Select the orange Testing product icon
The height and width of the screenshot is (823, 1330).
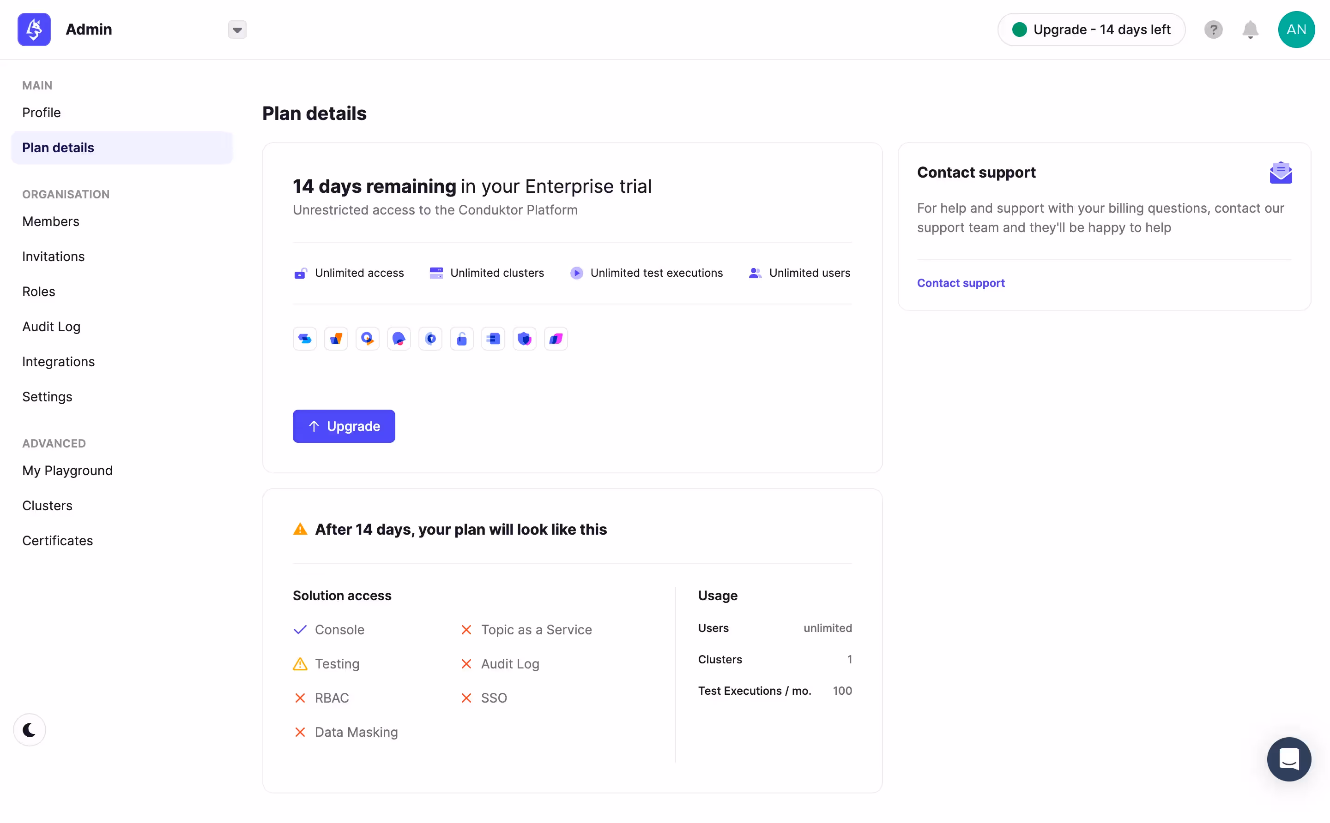[336, 338]
